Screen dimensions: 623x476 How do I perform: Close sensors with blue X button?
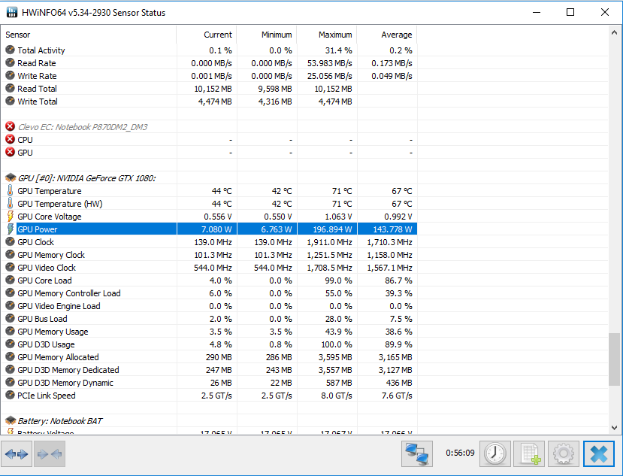point(599,453)
